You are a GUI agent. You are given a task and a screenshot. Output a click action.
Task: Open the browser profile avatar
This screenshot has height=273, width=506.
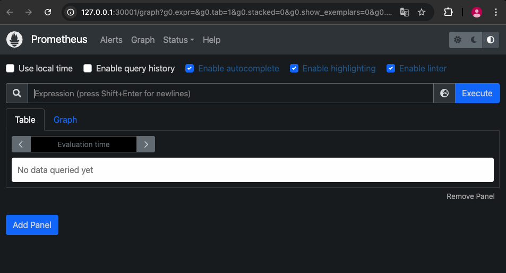(x=477, y=12)
